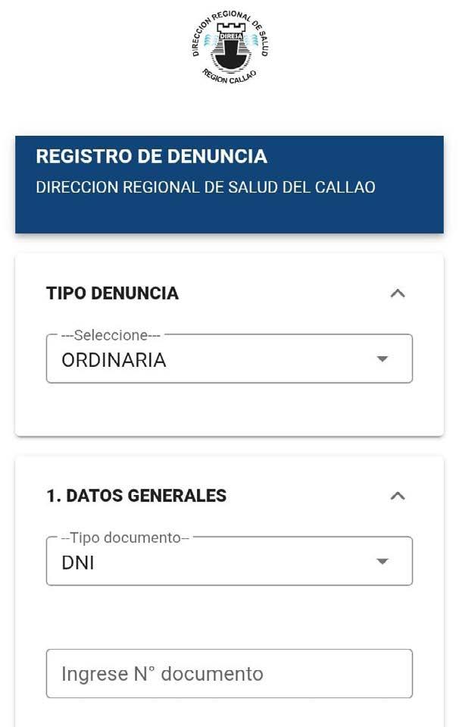Open the DNI dropdown arrow
The image size is (459, 727).
(x=382, y=562)
